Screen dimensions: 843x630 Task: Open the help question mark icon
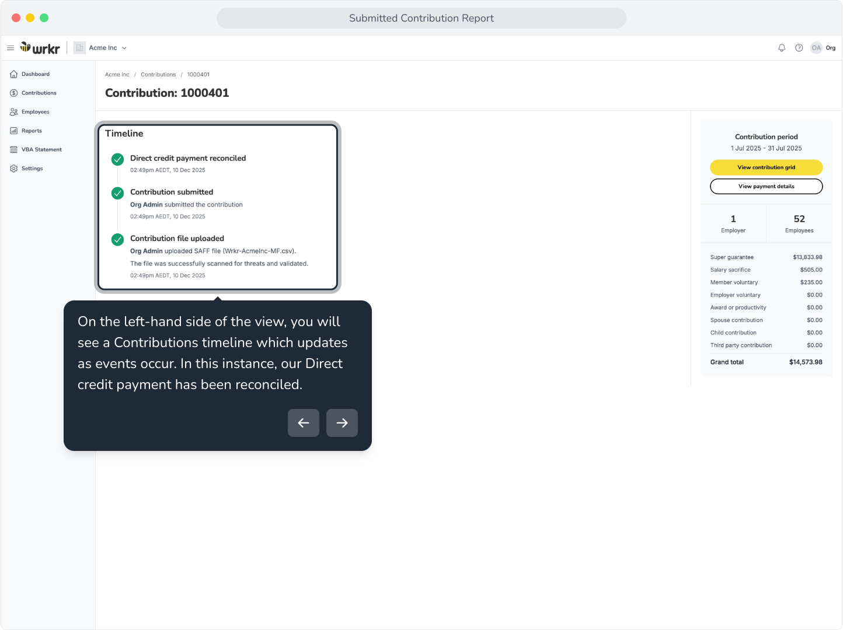[x=799, y=48]
